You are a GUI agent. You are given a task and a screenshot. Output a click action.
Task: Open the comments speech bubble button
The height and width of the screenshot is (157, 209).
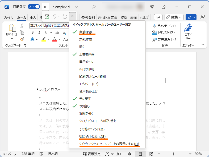click(x=158, y=17)
